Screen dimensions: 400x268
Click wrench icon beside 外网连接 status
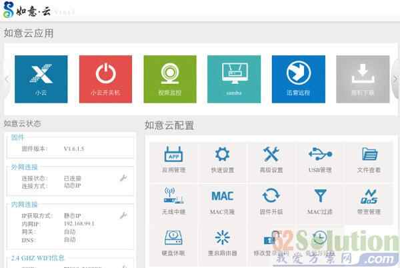click(x=123, y=178)
